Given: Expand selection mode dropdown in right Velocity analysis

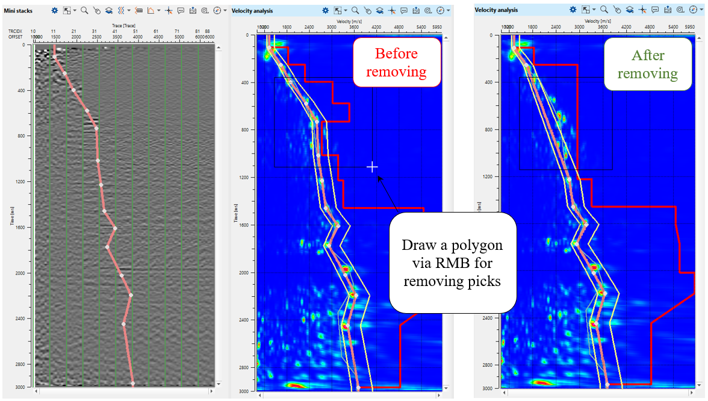Looking at the screenshot, I should (594, 10).
